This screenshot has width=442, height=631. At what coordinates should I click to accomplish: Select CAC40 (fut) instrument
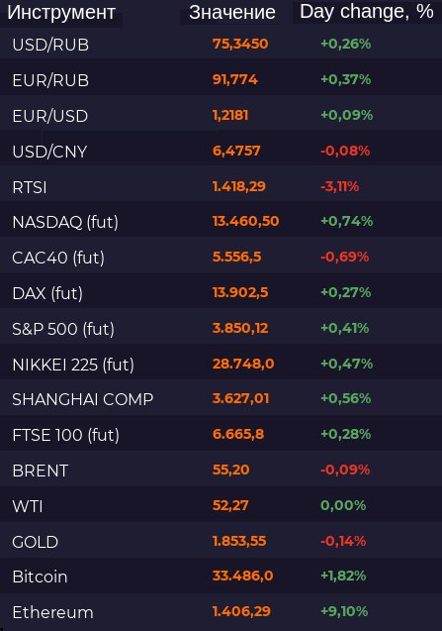click(x=58, y=258)
